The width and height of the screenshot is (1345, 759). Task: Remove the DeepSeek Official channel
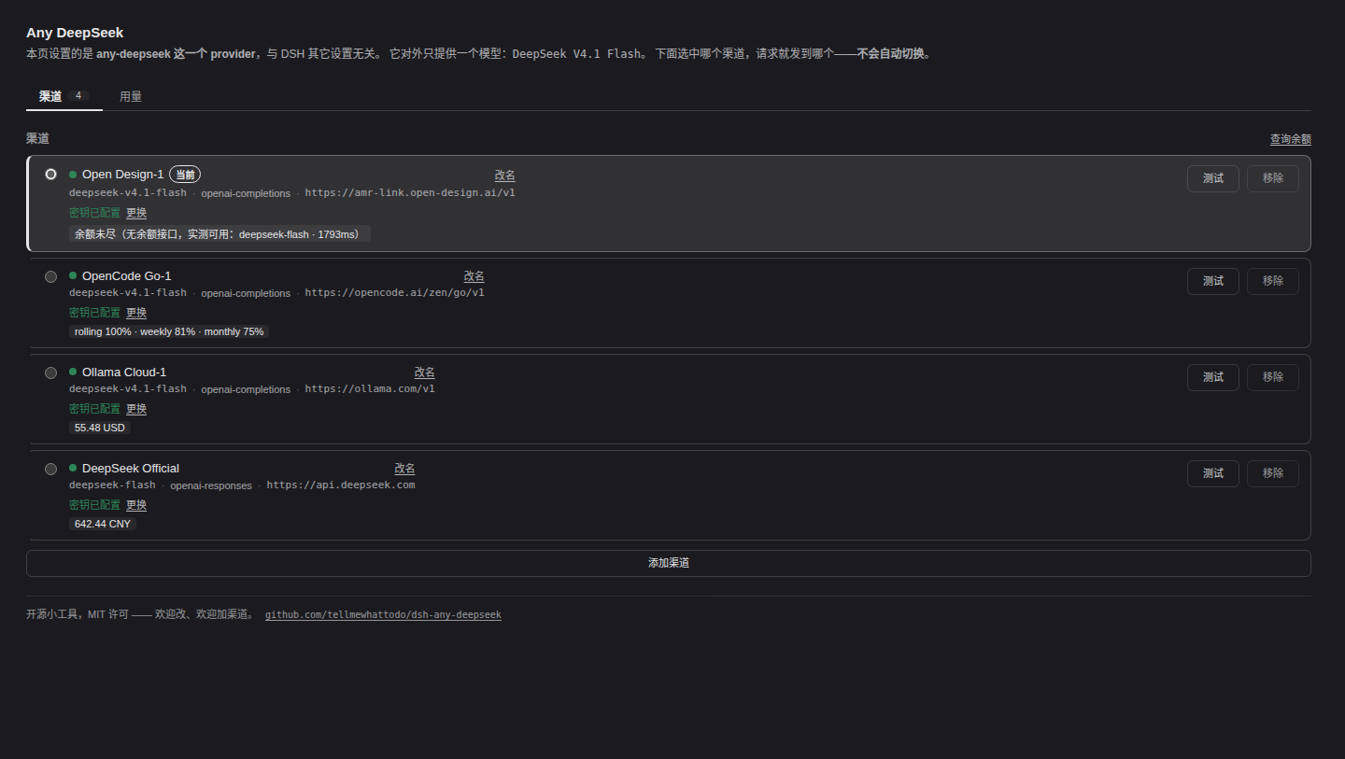pos(1272,473)
